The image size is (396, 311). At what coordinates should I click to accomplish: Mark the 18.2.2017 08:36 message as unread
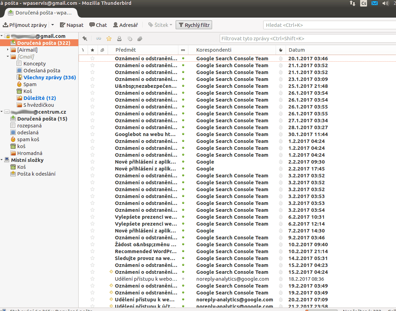(183, 279)
